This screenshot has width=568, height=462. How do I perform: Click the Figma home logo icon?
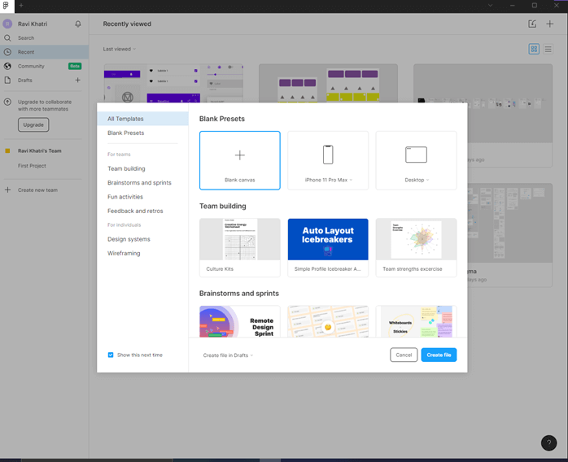(x=7, y=6)
